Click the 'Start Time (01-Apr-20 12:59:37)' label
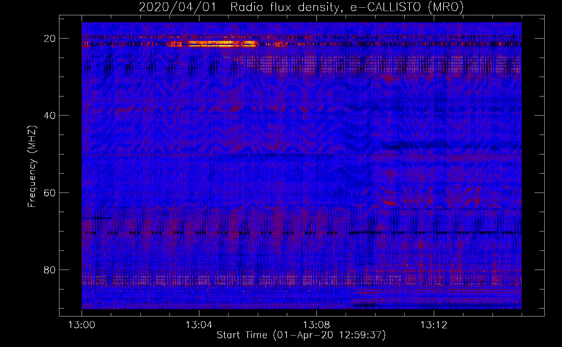The image size is (562, 347). [301, 335]
